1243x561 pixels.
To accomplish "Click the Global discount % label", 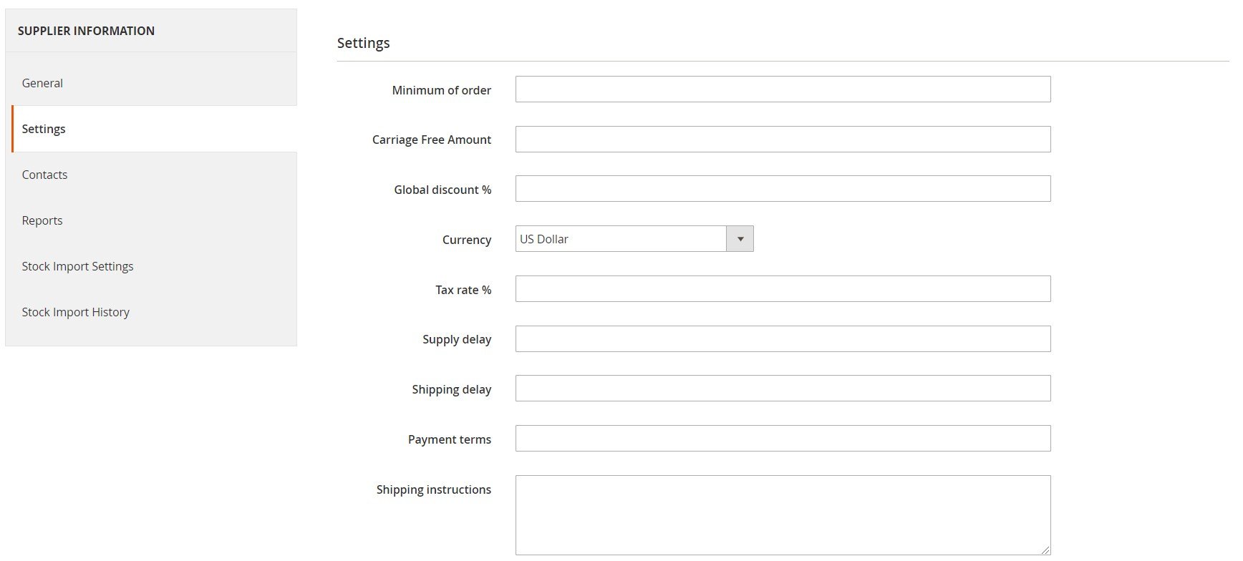I will (442, 190).
